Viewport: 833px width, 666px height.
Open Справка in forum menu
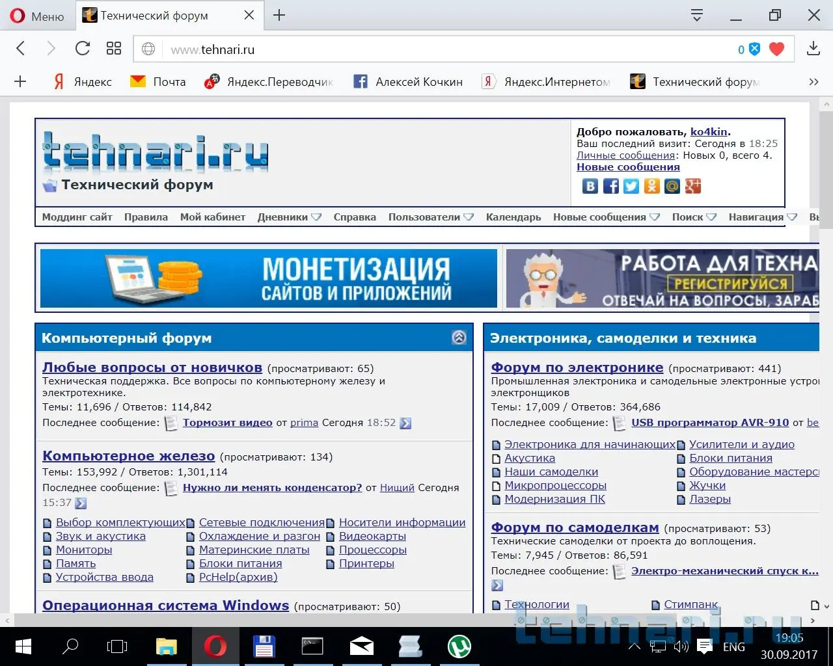point(355,217)
